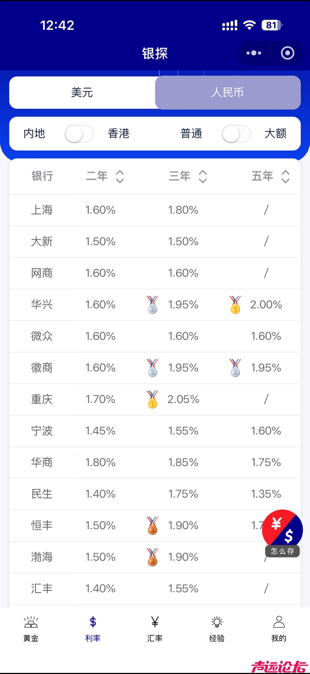310x674 pixels.
Task: Sort by 五年 rate column arrows
Action: pyautogui.click(x=285, y=176)
